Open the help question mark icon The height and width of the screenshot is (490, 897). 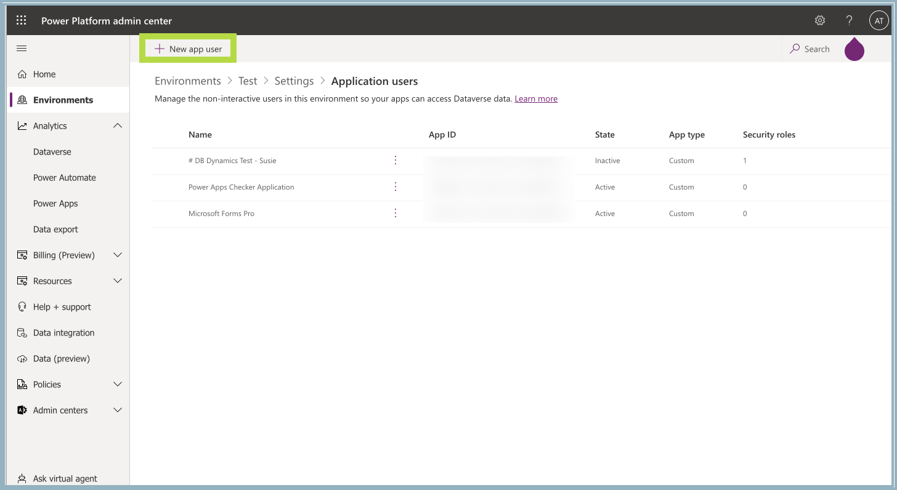[x=849, y=20]
